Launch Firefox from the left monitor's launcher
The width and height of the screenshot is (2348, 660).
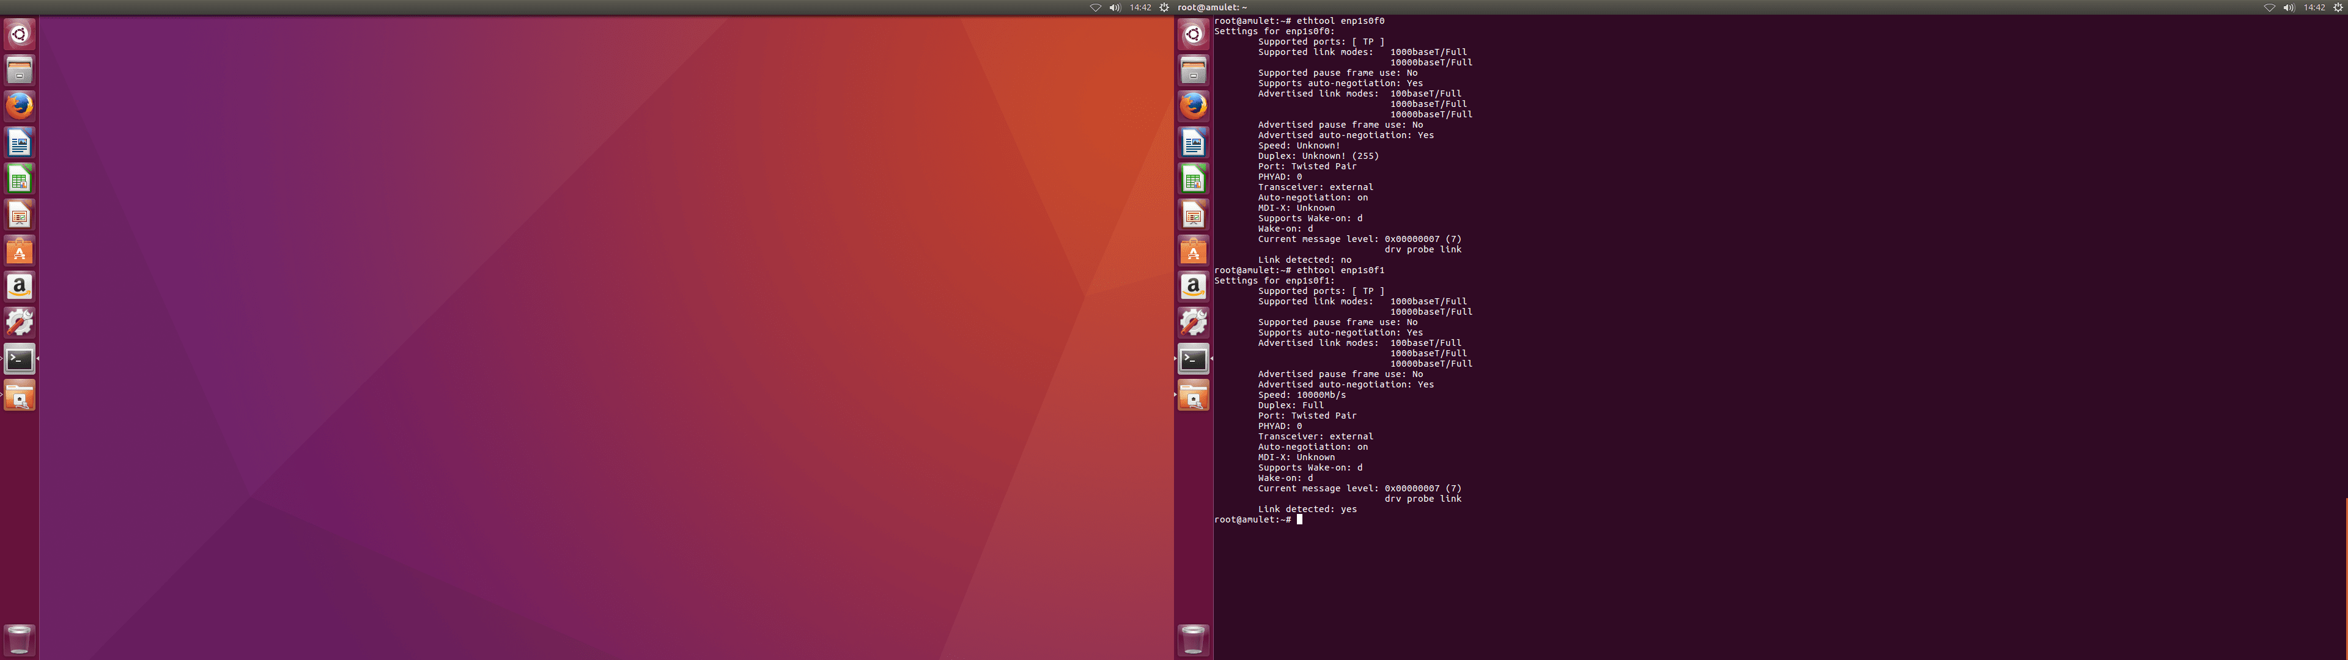(19, 106)
